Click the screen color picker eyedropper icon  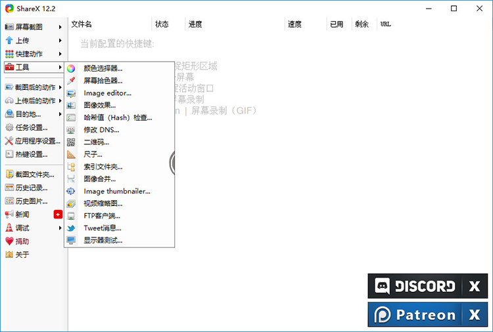(71, 81)
